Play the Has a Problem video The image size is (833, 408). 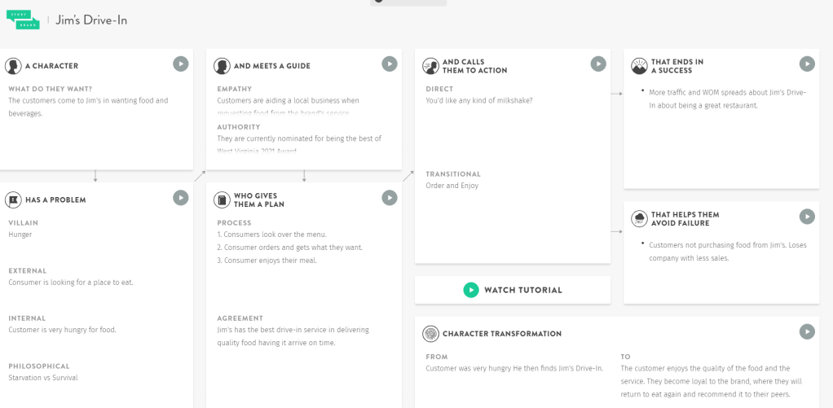pyautogui.click(x=181, y=197)
